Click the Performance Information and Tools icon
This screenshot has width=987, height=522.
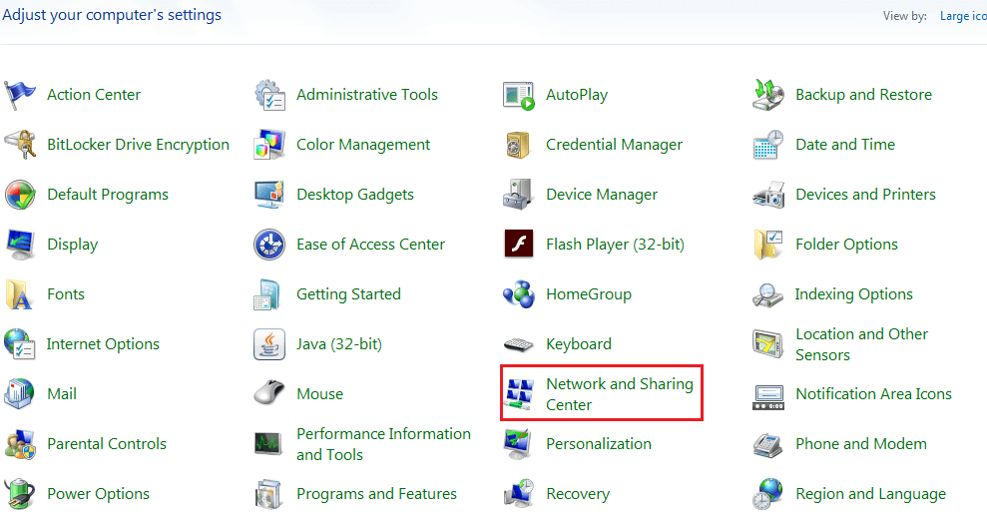tap(269, 443)
